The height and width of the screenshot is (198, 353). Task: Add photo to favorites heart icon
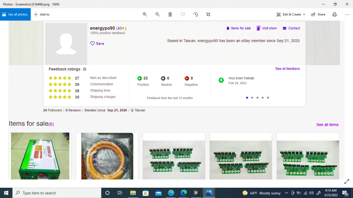183,14
